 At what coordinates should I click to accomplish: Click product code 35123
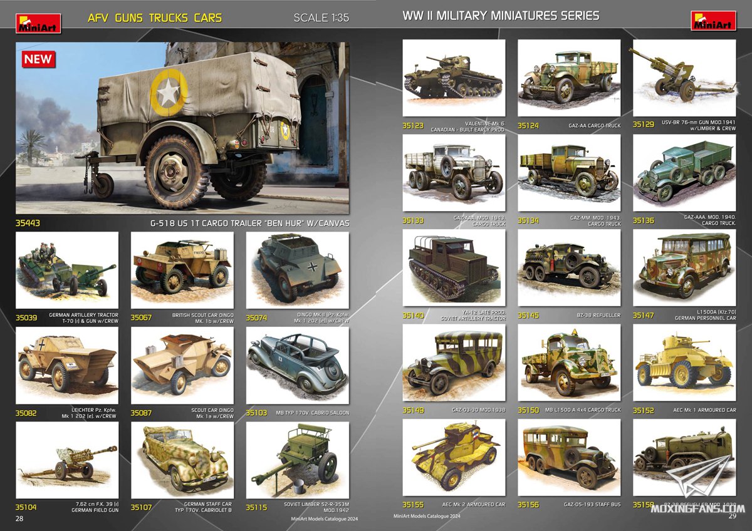click(413, 125)
